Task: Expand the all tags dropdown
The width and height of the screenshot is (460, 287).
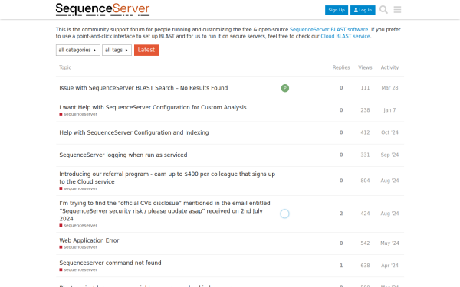Action: pos(117,50)
